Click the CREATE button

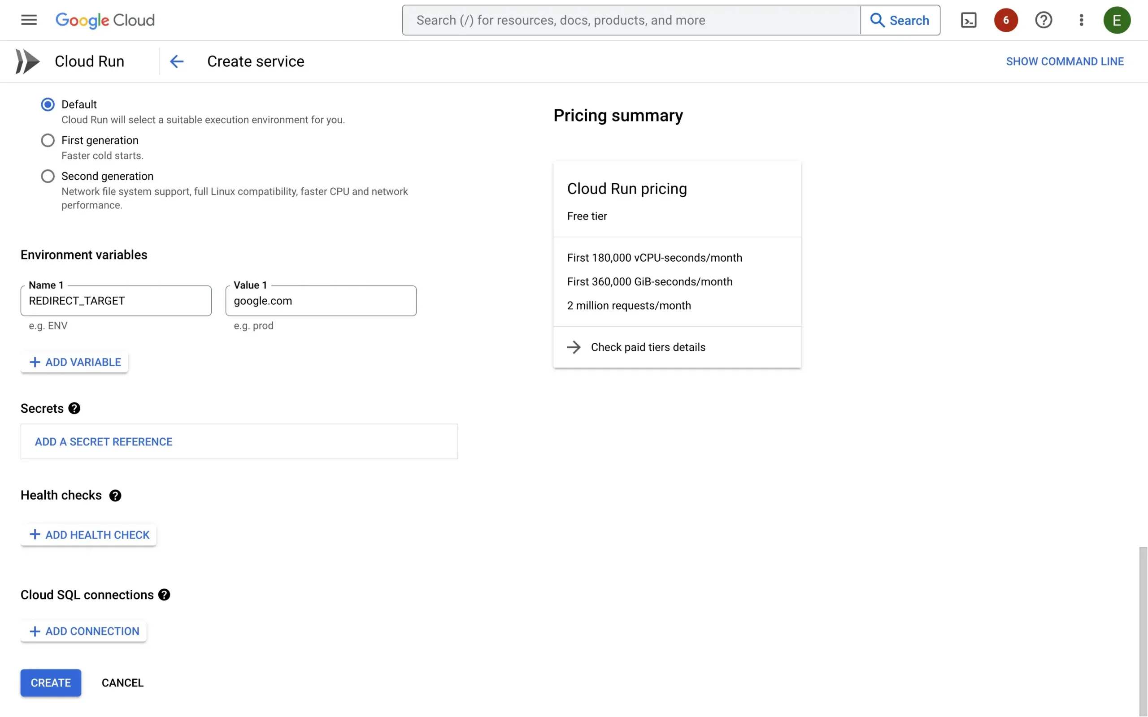pos(50,683)
